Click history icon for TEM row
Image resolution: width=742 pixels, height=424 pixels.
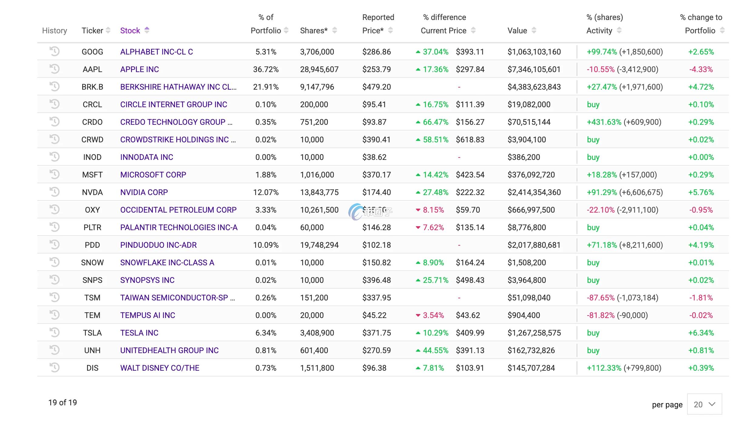(54, 315)
